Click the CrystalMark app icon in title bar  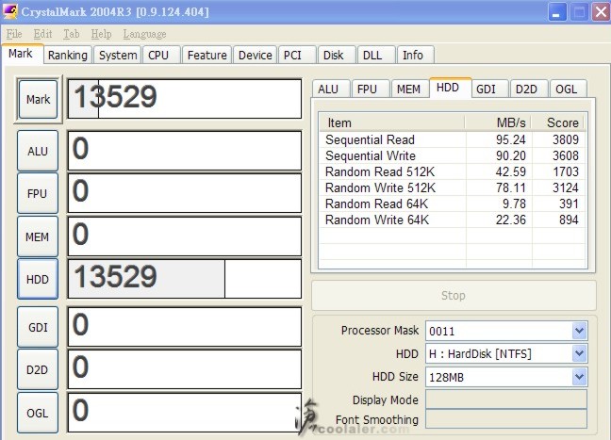pyautogui.click(x=9, y=11)
